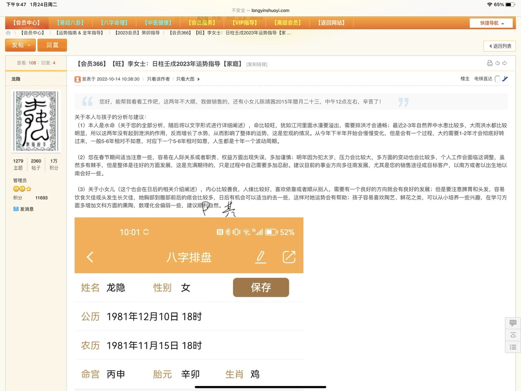Select 只看该作者 filter link
The image size is (521, 391).
tap(158, 79)
